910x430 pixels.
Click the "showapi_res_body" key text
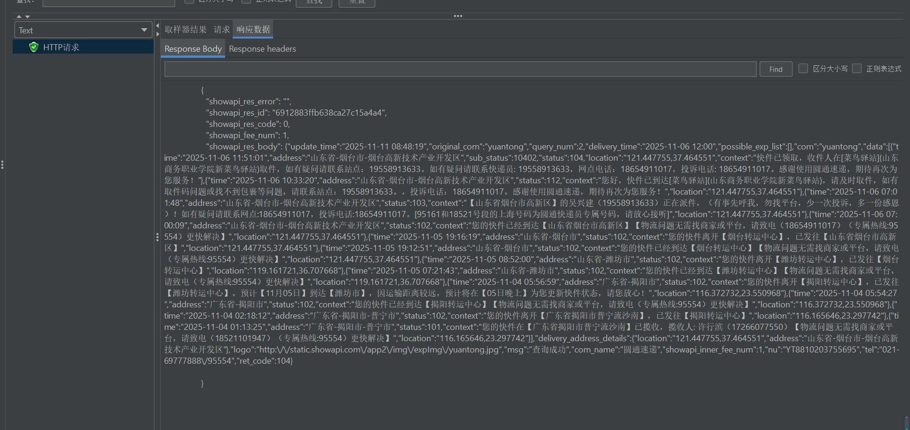pos(244,147)
